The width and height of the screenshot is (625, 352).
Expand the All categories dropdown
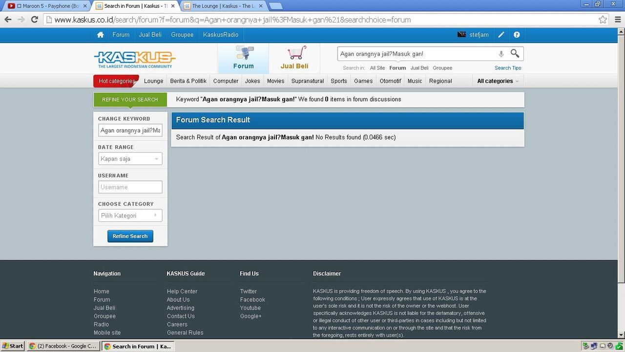498,81
